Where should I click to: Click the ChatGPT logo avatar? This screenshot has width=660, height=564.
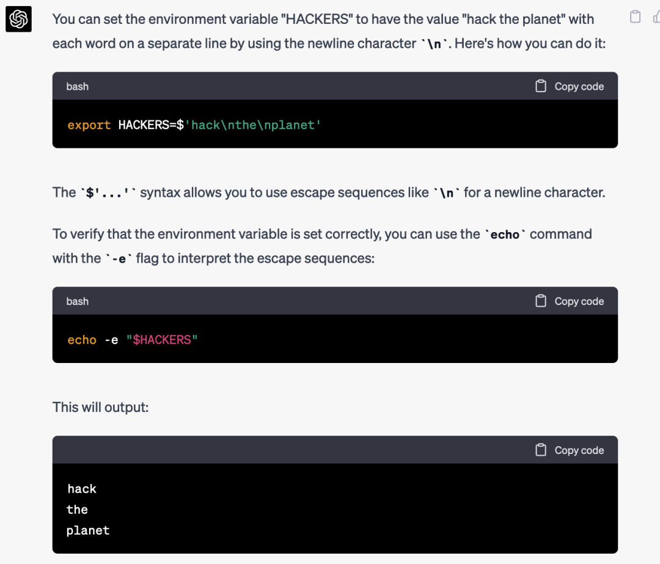point(18,19)
